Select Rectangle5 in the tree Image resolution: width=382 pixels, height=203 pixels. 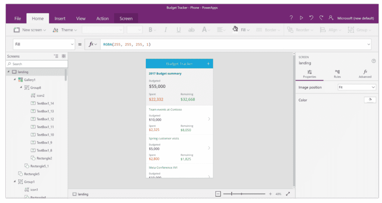point(29,174)
